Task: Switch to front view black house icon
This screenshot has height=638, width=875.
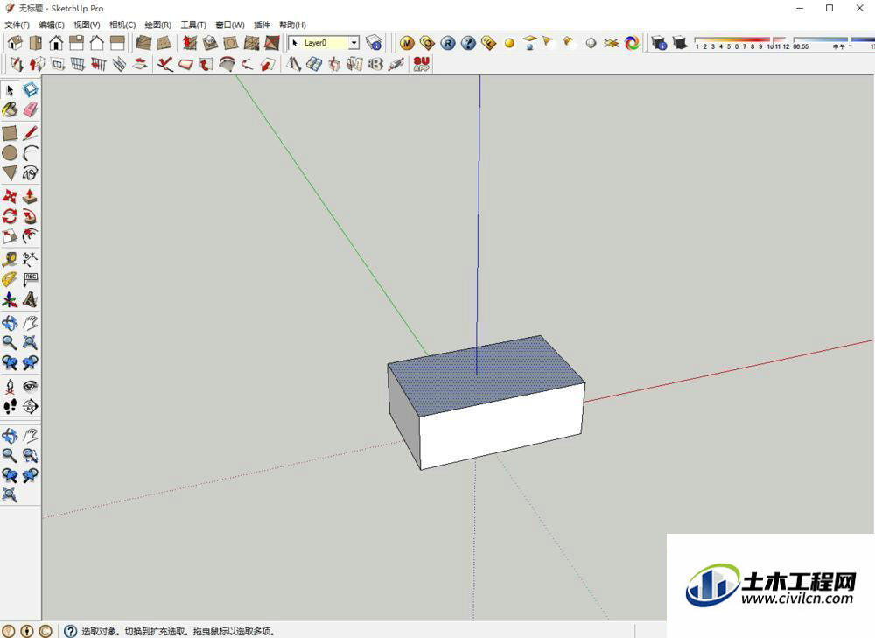Action: pos(56,42)
